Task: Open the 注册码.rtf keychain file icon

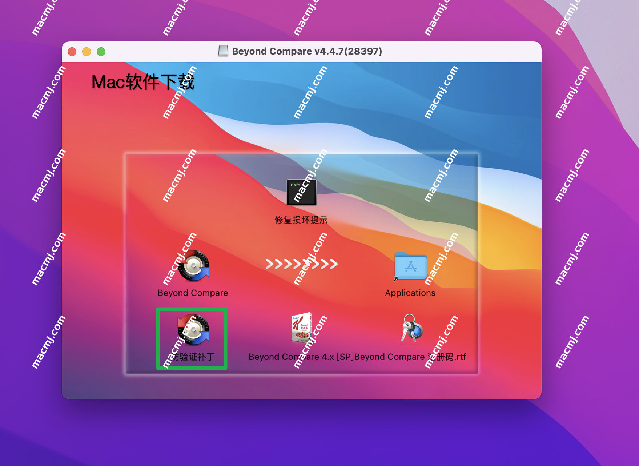Action: (x=411, y=328)
